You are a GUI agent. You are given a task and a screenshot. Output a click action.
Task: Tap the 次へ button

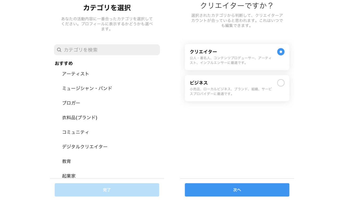[x=237, y=190]
